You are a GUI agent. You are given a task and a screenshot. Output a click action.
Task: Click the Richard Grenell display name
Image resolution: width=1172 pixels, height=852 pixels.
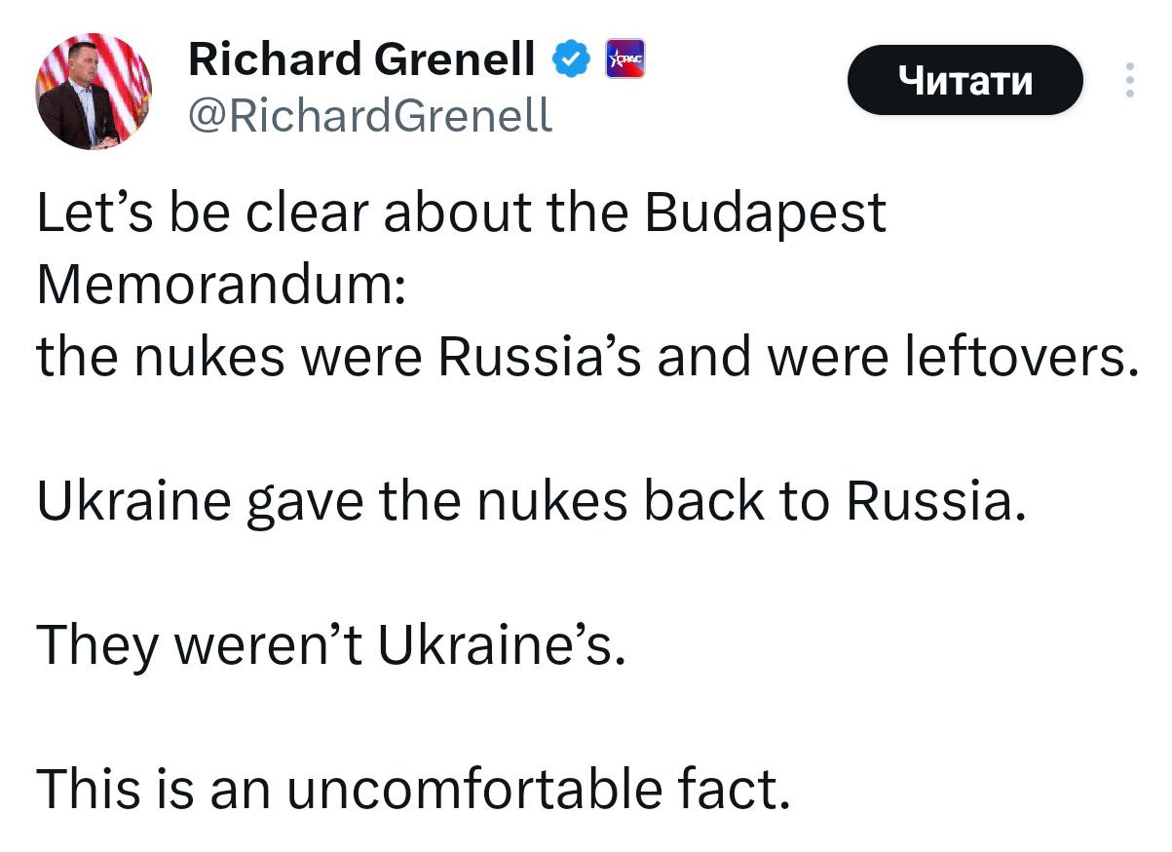tap(361, 60)
